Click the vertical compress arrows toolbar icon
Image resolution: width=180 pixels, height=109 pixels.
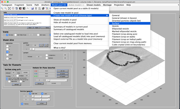click(36, 8)
